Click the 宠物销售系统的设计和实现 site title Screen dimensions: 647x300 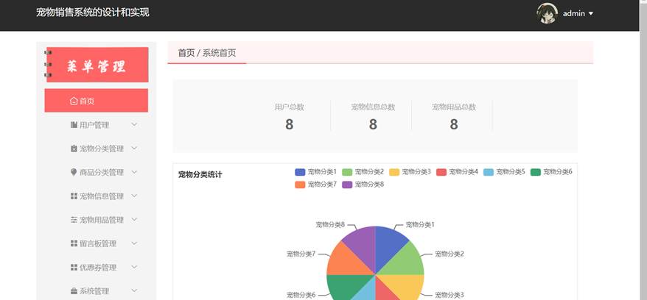pos(93,12)
